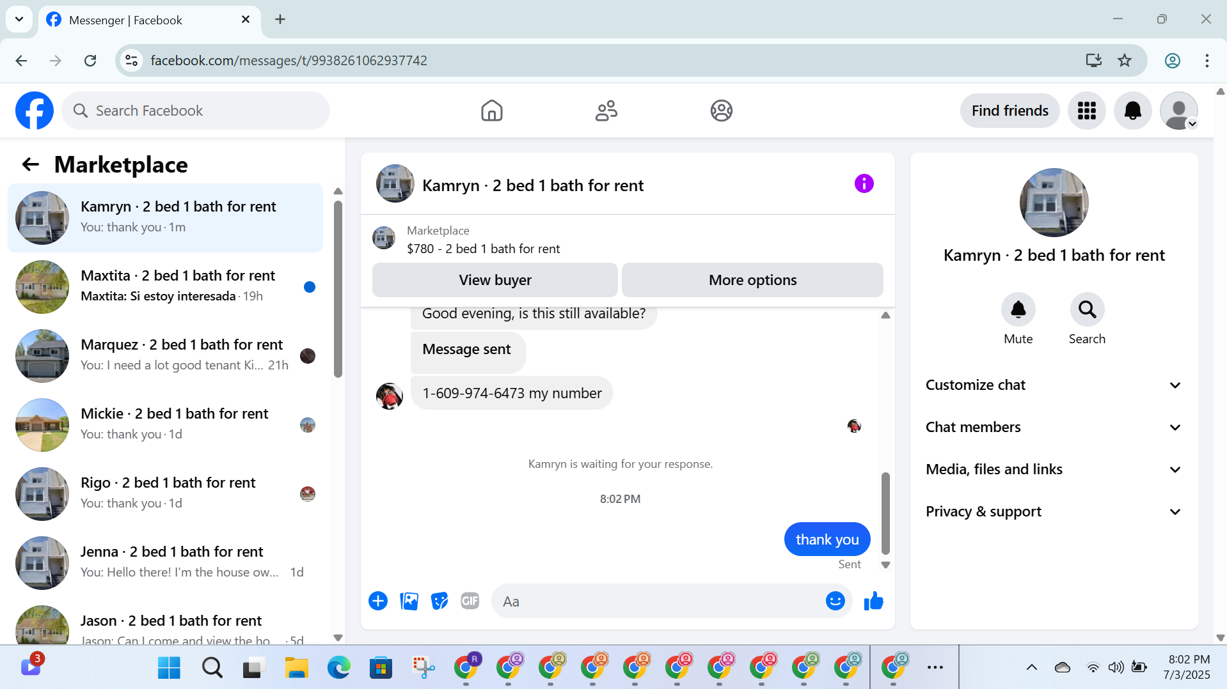This screenshot has width=1227, height=689.
Task: Open the Maxtita conversation
Action: coord(165,286)
